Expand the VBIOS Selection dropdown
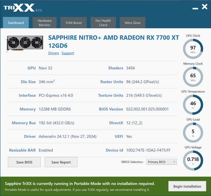211x196 pixels. [x=161, y=162]
